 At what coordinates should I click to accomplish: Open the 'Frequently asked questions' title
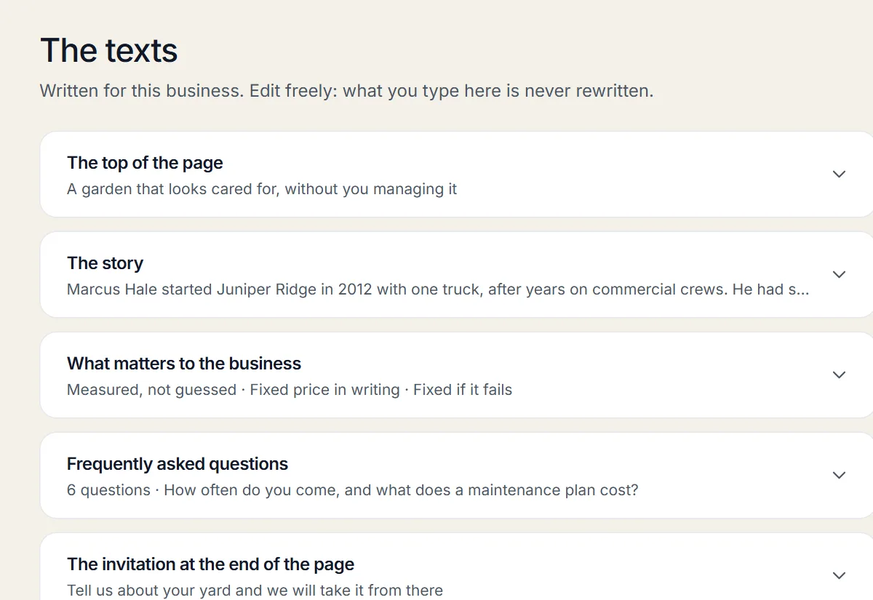[178, 464]
